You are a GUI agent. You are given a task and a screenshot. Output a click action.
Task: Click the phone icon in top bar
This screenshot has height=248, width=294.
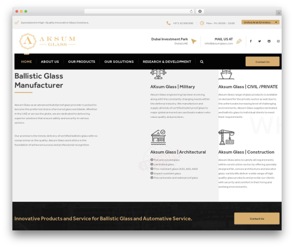click(x=168, y=23)
